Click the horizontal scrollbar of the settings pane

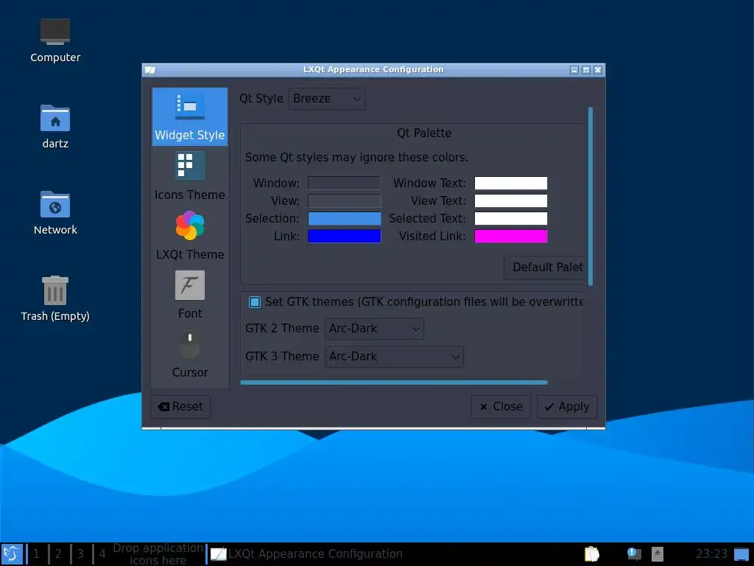pos(394,382)
